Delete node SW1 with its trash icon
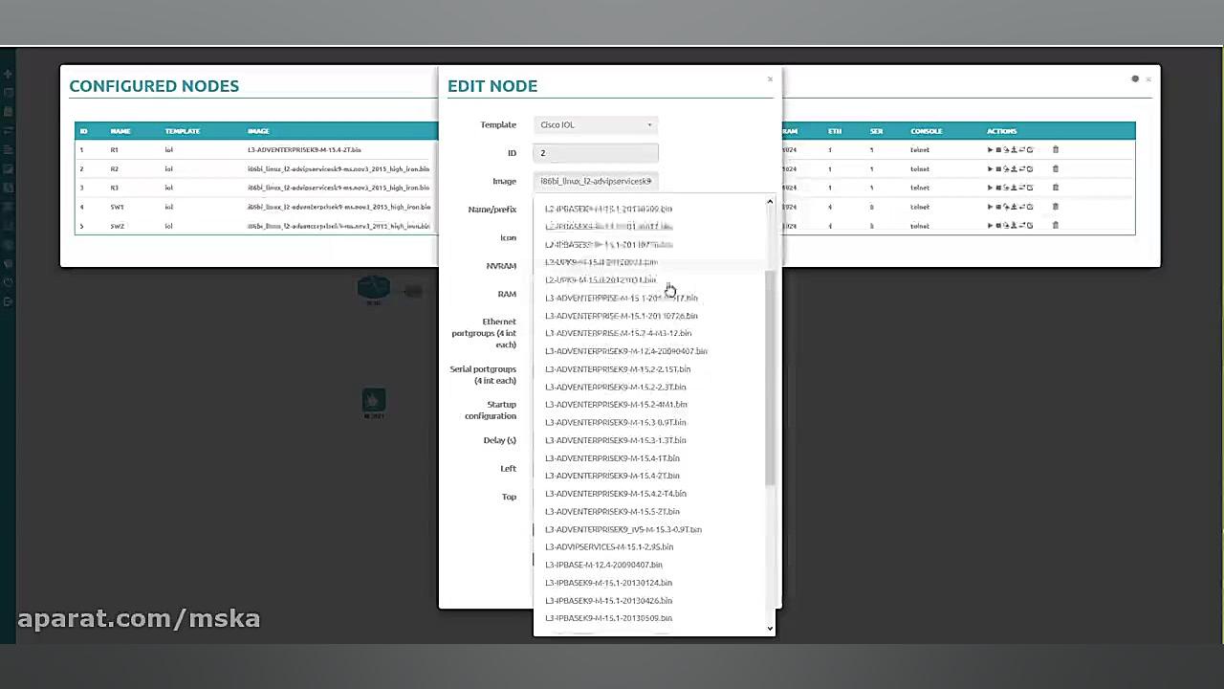Screen dimensions: 1224x689 (x=1056, y=207)
